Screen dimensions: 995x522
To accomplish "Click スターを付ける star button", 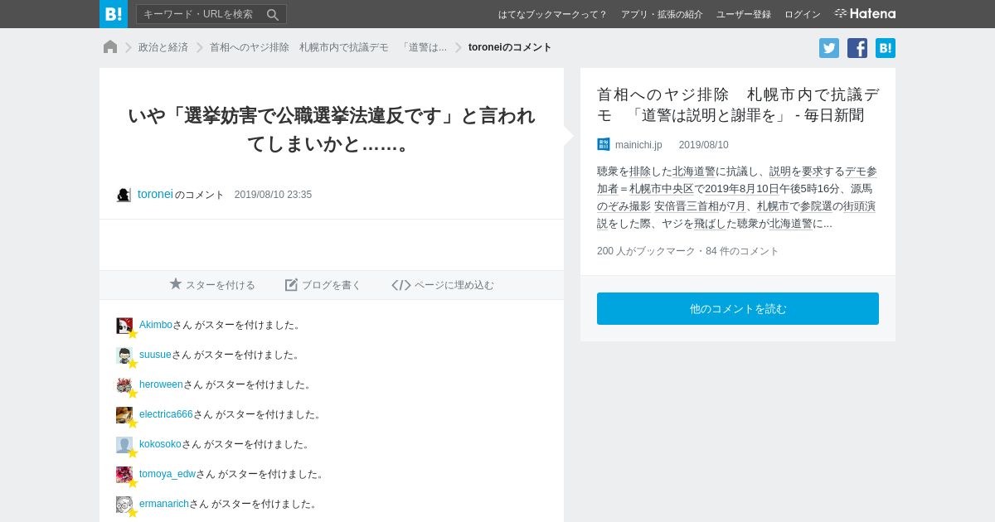I will click(x=212, y=284).
